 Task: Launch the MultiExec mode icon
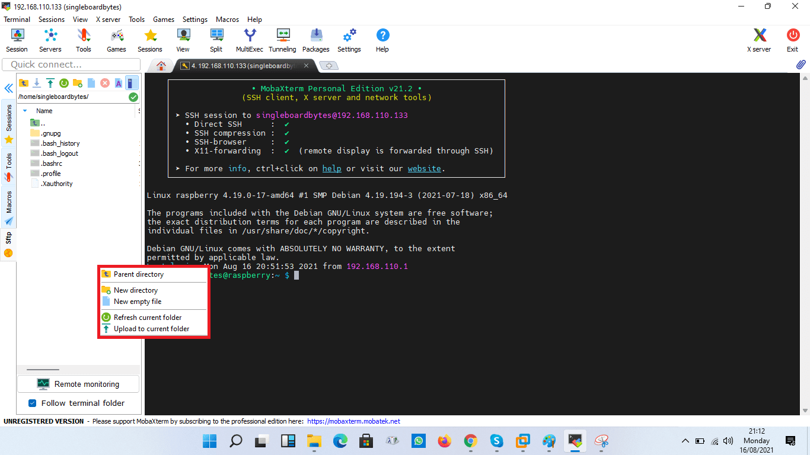250,40
